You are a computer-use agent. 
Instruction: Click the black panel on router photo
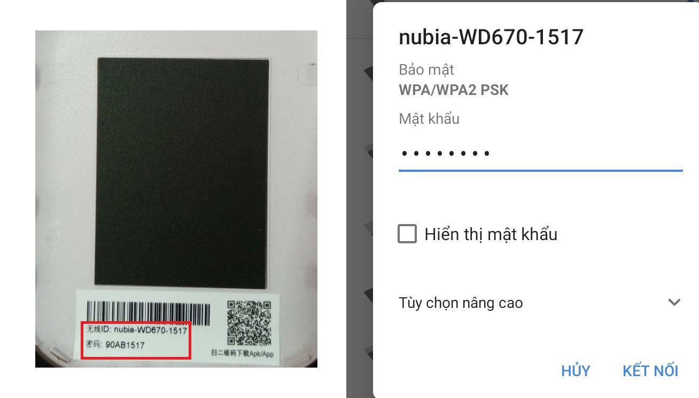182,173
